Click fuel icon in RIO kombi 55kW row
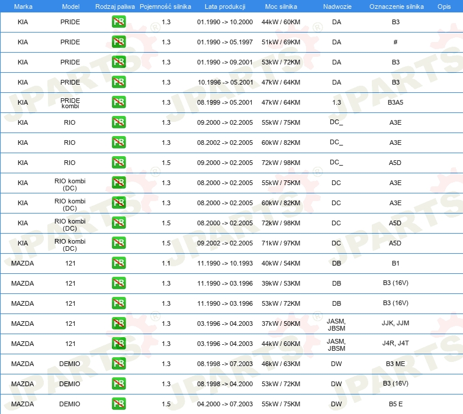The width and height of the screenshot is (463, 414). click(118, 183)
